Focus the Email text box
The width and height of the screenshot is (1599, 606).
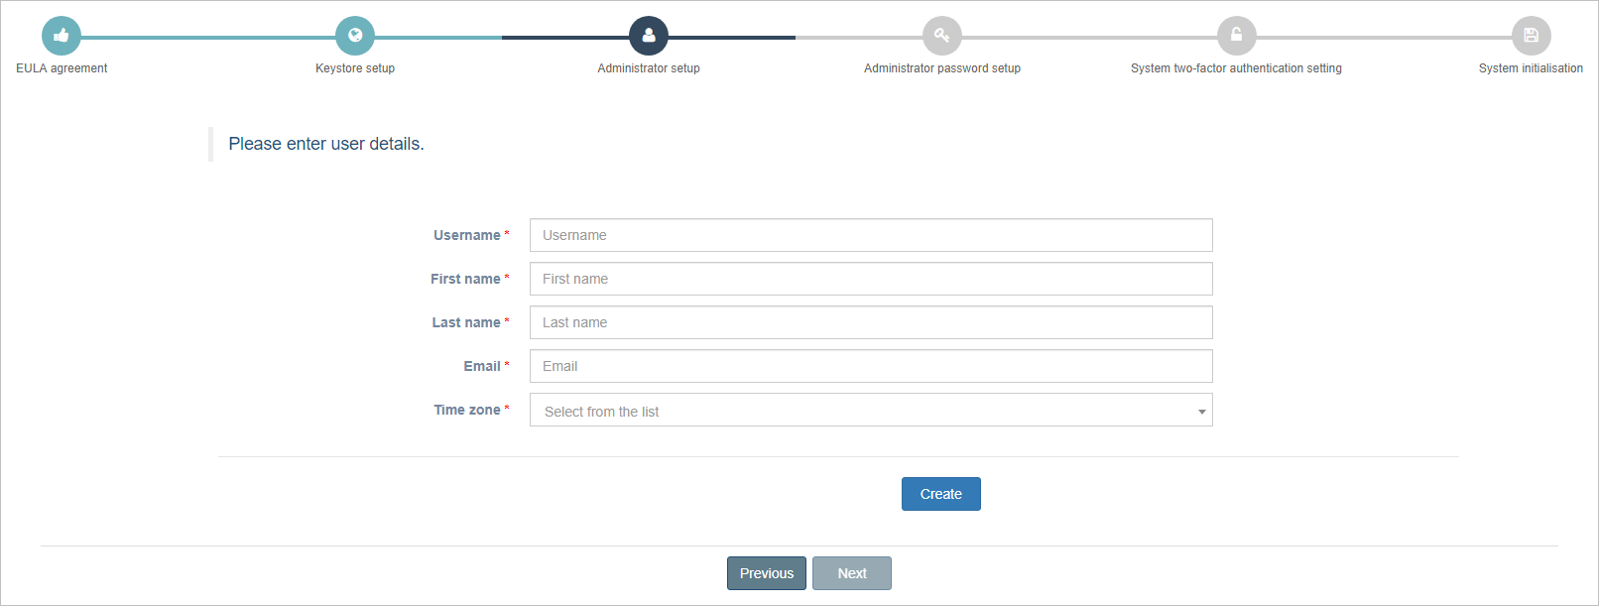pos(871,366)
